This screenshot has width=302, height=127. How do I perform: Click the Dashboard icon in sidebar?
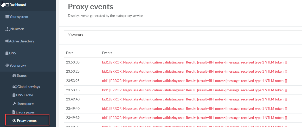(7, 5)
